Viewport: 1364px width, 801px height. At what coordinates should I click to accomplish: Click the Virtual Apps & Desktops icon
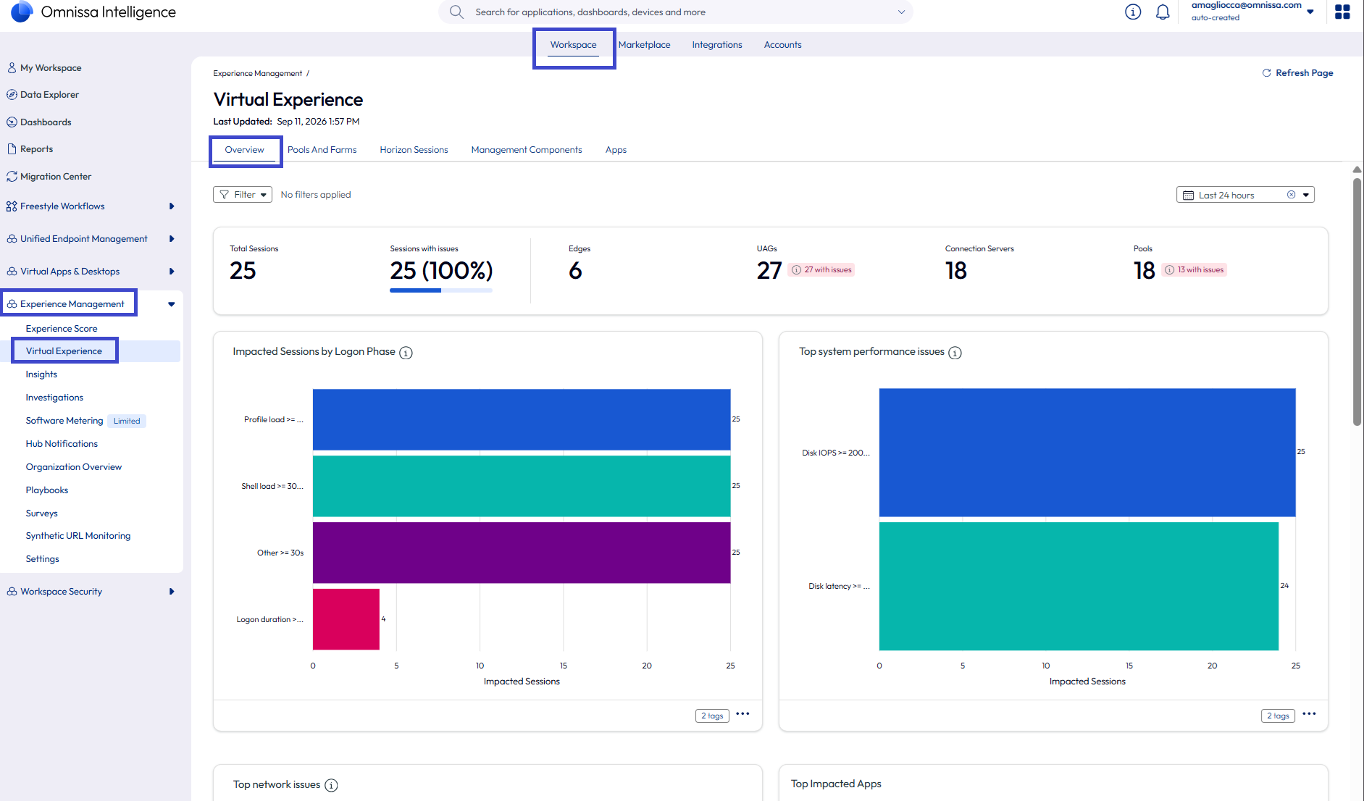(12, 272)
